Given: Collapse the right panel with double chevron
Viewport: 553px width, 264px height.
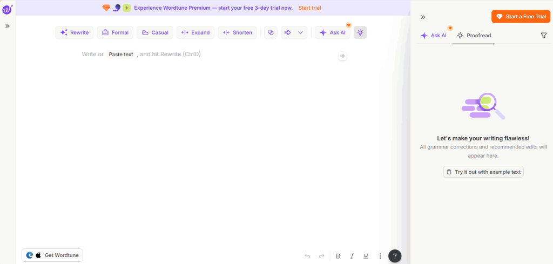Looking at the screenshot, I should (x=423, y=17).
